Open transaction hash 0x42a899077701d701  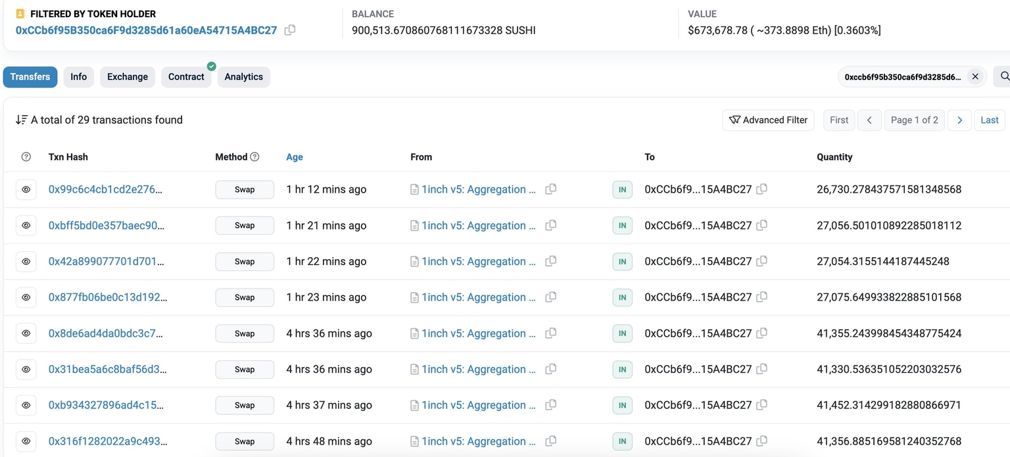tap(105, 261)
